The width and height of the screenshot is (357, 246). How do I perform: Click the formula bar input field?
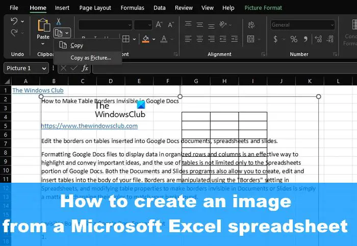pos(225,68)
